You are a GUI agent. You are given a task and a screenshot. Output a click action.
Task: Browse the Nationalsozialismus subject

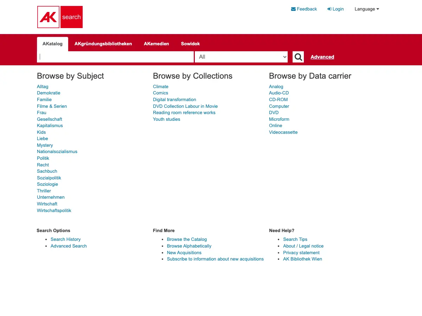click(57, 152)
